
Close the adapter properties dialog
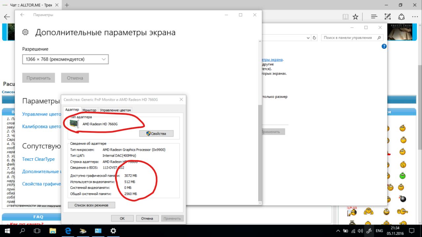[181, 99]
